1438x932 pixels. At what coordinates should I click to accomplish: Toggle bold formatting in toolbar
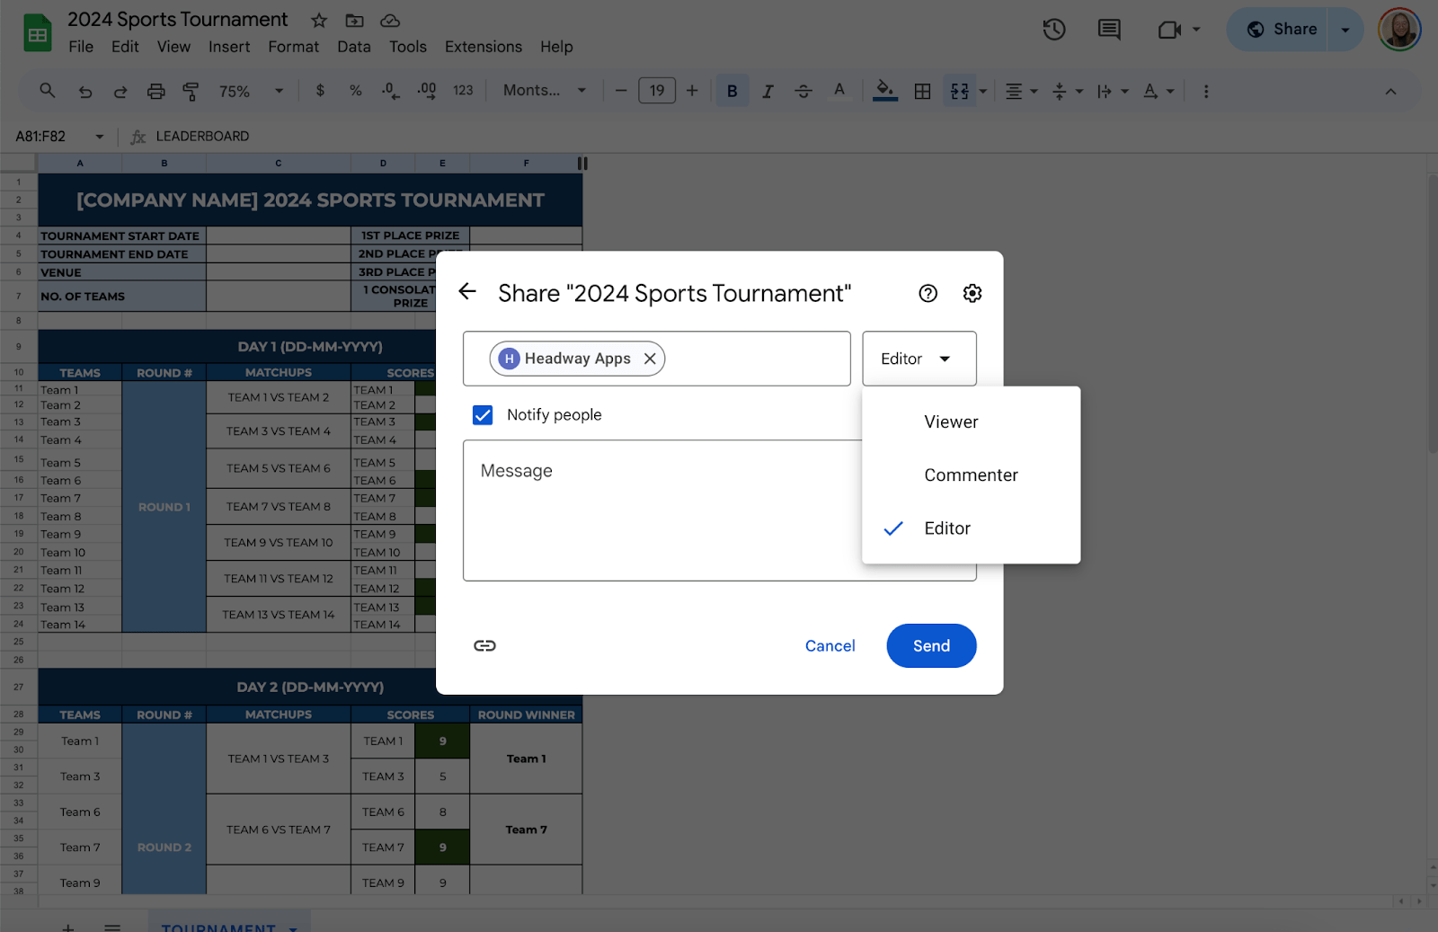(732, 91)
